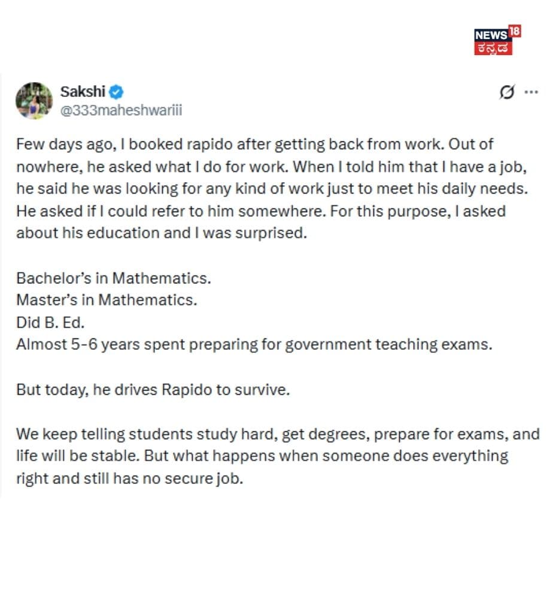Click the Grok slashed-circle icon
Screen dimensions: 553x599
(507, 93)
